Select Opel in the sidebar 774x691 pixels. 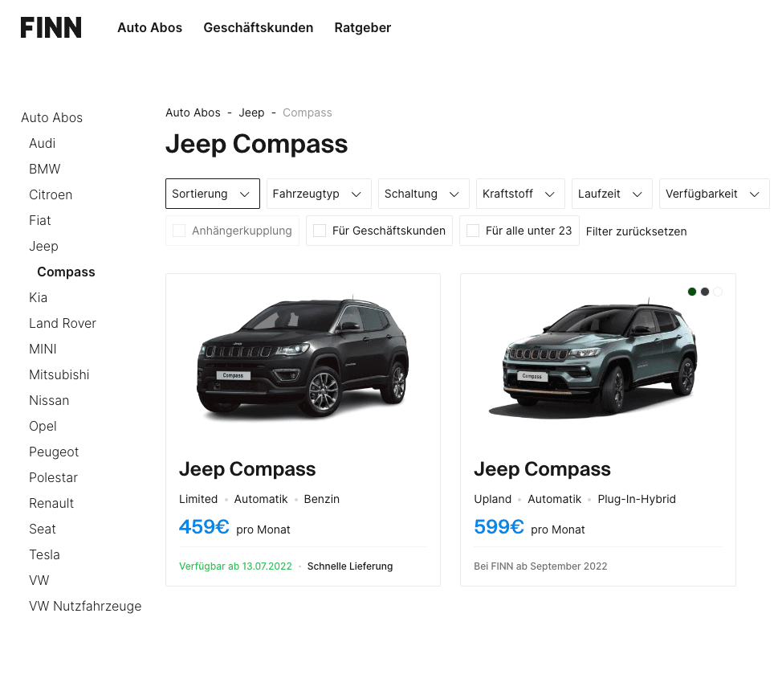pyautogui.click(x=43, y=426)
